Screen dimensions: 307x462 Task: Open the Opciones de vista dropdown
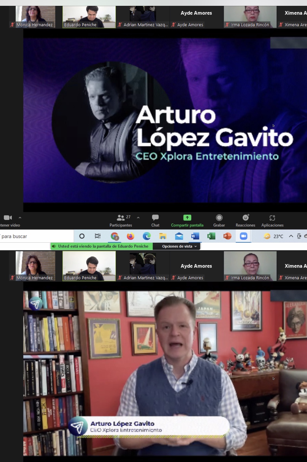coord(179,246)
